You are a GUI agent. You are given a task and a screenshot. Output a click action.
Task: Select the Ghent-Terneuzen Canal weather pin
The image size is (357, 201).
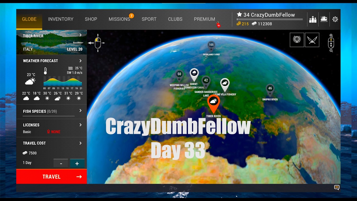click(x=194, y=75)
